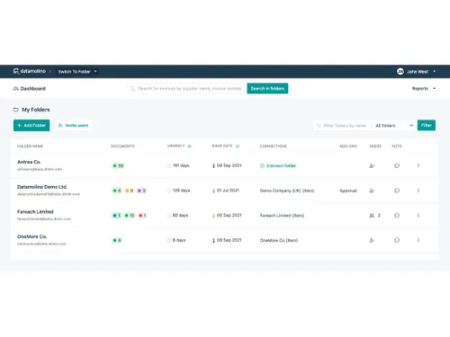The height and width of the screenshot is (337, 450).
Task: Sort by Folder Name column header
Action: point(30,146)
